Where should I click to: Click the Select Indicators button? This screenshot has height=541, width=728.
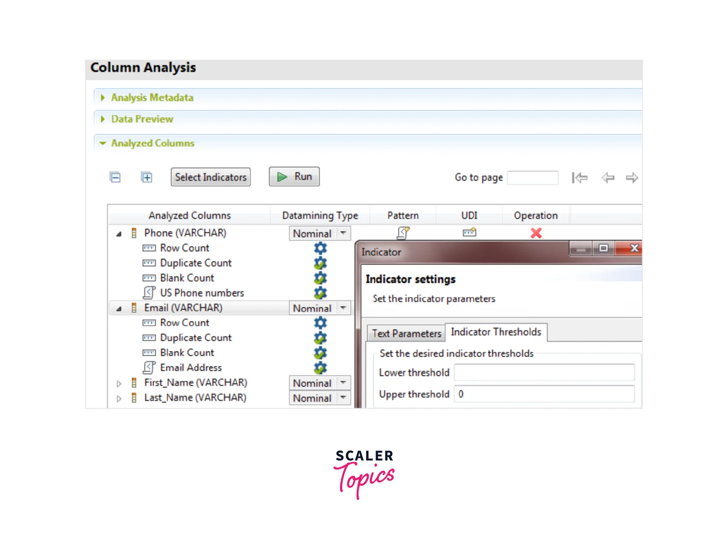coord(211,177)
